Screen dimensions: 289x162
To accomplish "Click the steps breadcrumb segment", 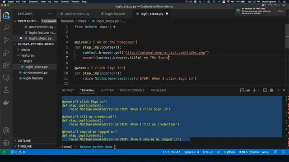I will (82, 21).
